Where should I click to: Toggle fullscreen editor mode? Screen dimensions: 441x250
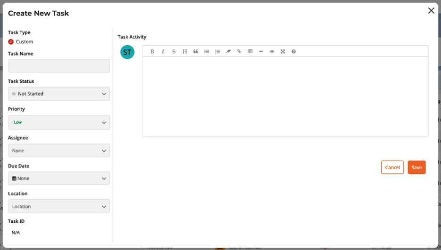click(x=283, y=51)
